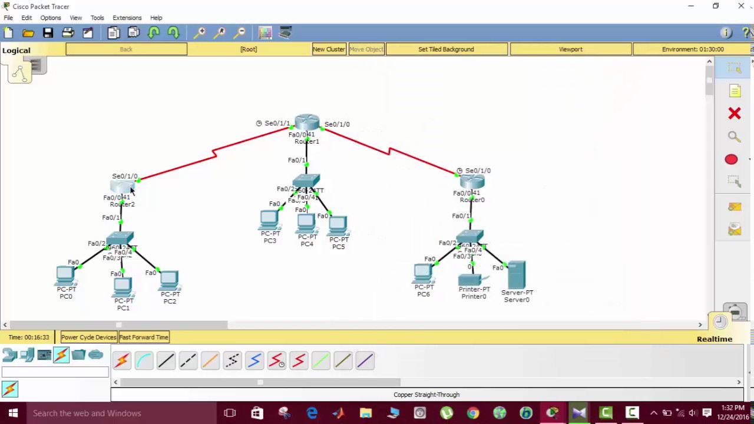Add a simple PDU envelope
Image resolution: width=754 pixels, height=424 pixels.
pos(734,207)
